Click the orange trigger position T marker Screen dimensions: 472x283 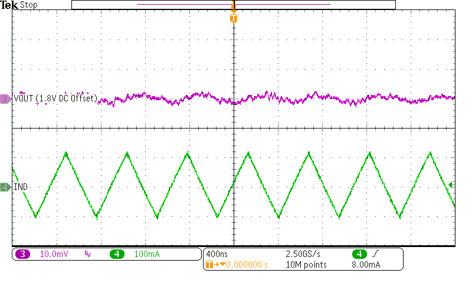[x=234, y=18]
